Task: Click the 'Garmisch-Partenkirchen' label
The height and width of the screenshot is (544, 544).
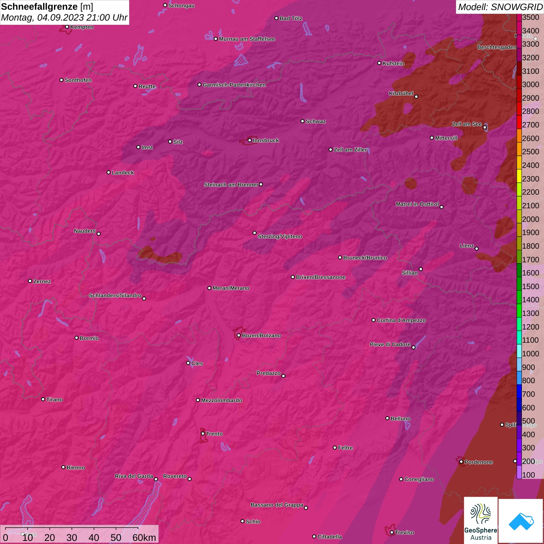Action: tap(234, 85)
